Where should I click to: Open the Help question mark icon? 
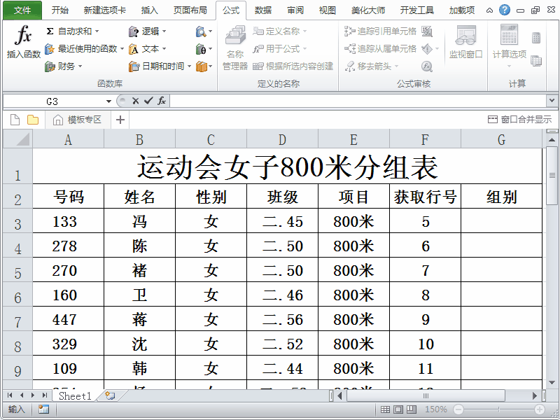(x=504, y=10)
